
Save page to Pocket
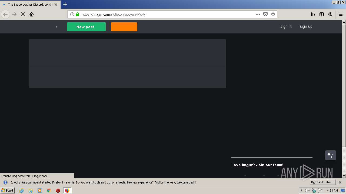265,14
